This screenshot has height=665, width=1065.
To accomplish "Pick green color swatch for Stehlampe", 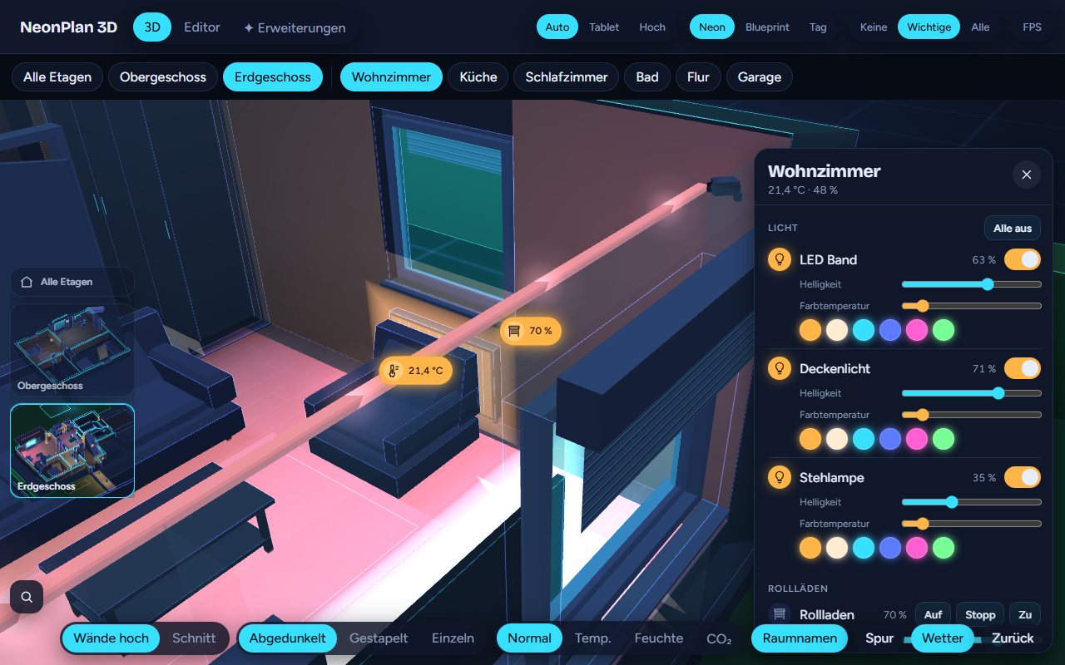I will point(944,548).
